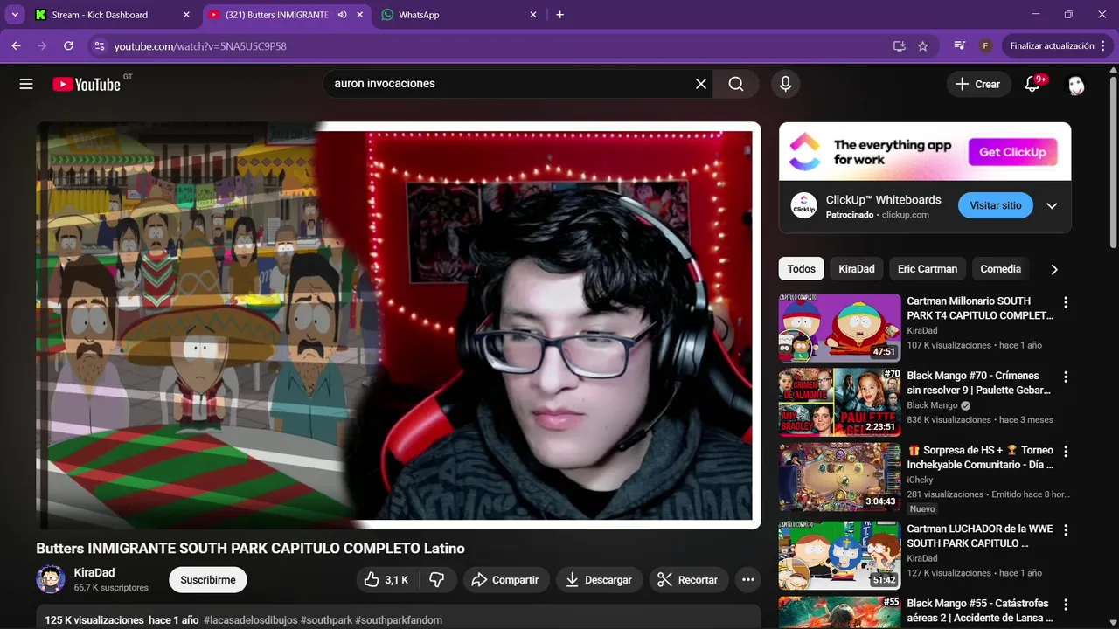The height and width of the screenshot is (629, 1119).
Task: Reload the current page
Action: click(x=68, y=45)
